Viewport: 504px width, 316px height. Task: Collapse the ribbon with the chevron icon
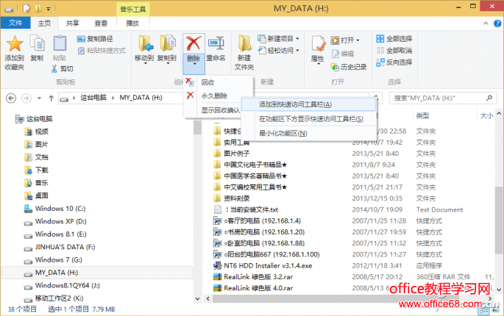click(x=486, y=23)
